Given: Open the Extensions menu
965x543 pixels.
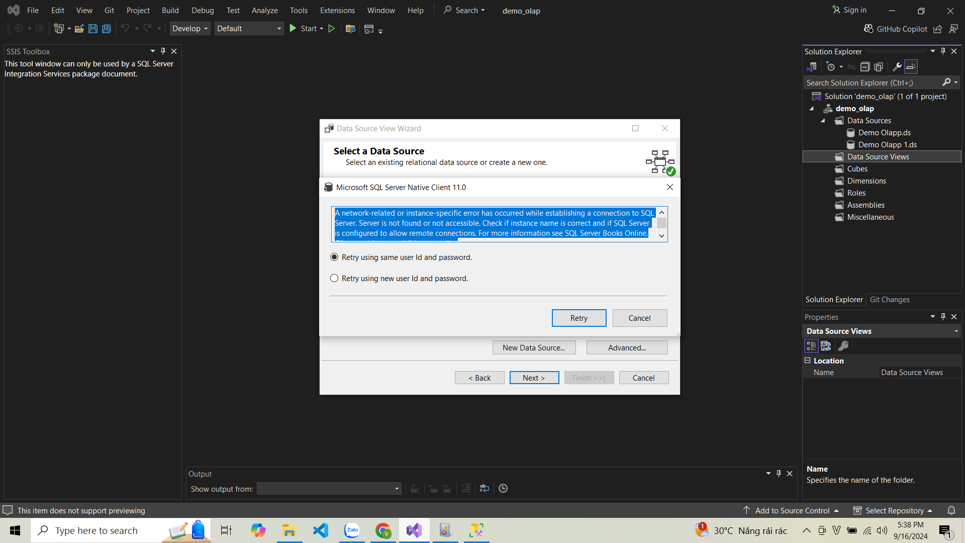Looking at the screenshot, I should point(337,10).
